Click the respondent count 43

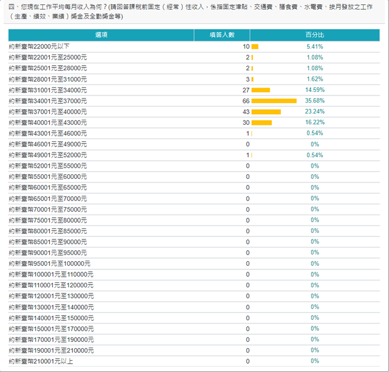coord(246,112)
